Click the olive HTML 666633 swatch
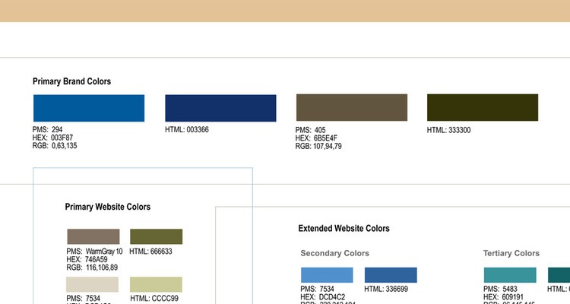This screenshot has width=570, height=304. [157, 236]
